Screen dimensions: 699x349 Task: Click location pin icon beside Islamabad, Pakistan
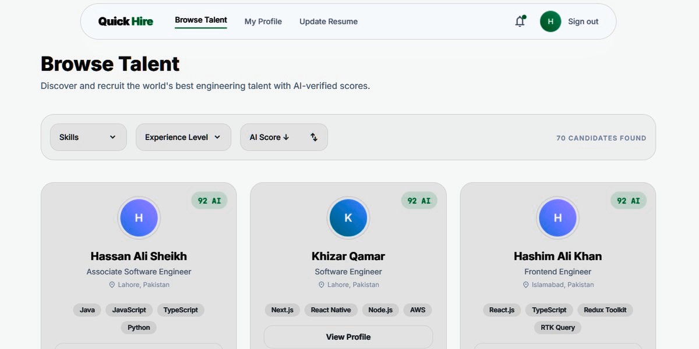click(526, 285)
